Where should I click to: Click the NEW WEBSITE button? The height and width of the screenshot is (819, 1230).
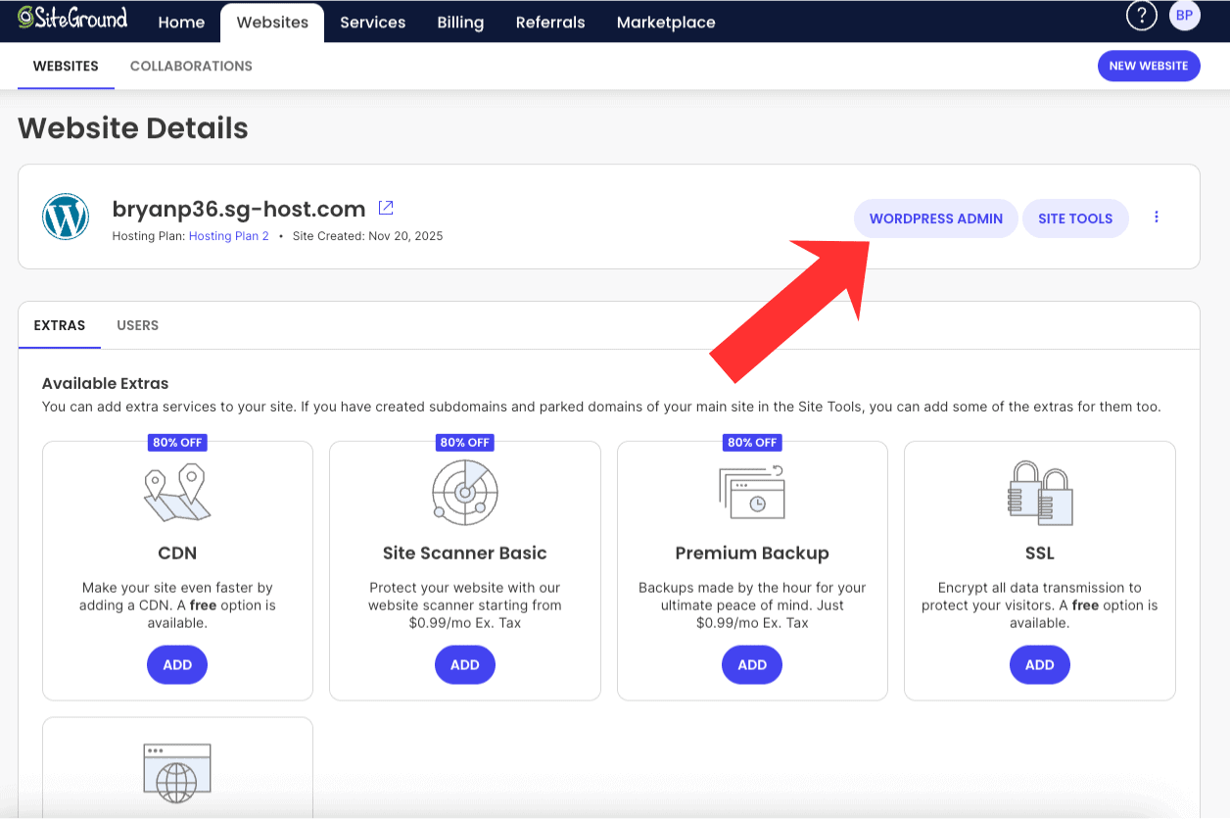[x=1149, y=66]
